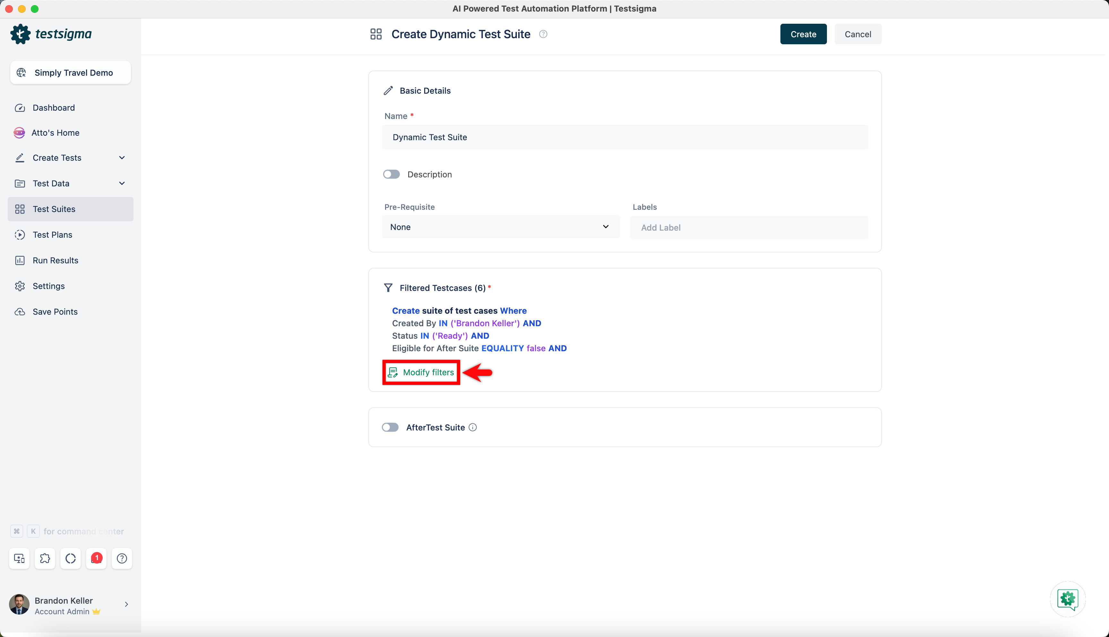Open Run Results page
Screen dimensions: 1109x637
55,260
